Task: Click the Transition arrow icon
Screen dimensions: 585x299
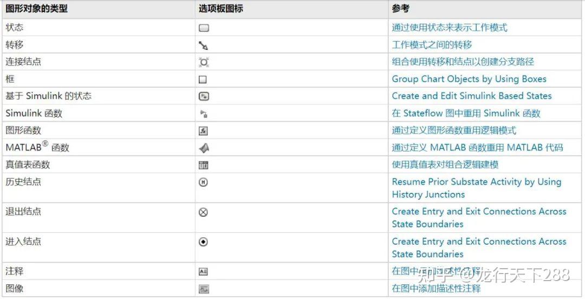Action: point(204,45)
